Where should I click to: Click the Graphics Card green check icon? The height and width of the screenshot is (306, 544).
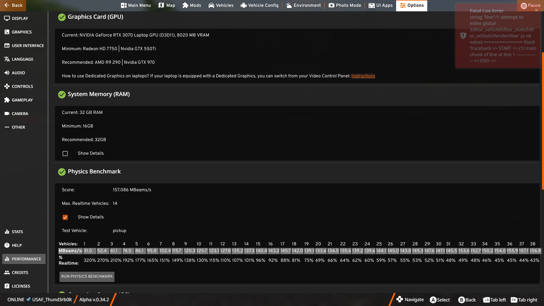click(x=62, y=17)
